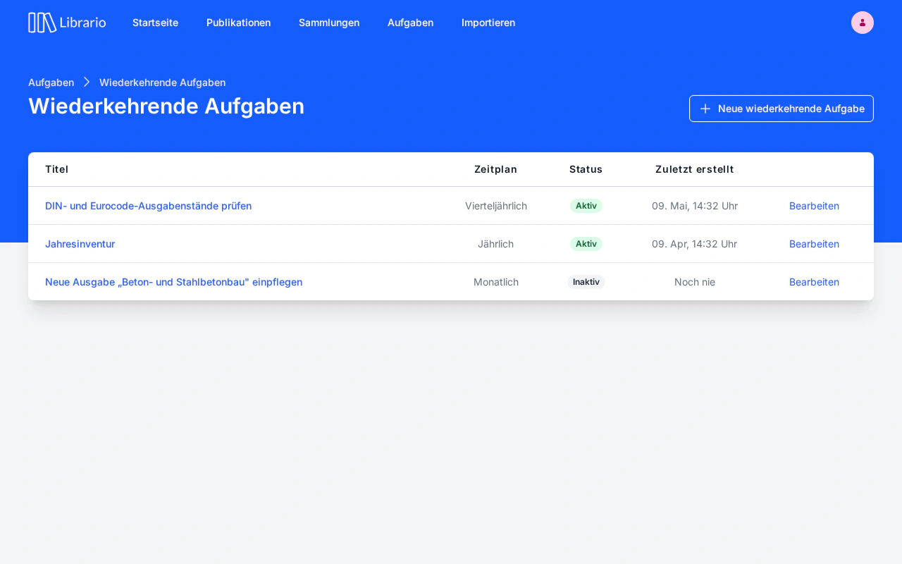Viewport: 902px width, 564px height.
Task: Click the Noch nie cell
Action: tap(695, 282)
